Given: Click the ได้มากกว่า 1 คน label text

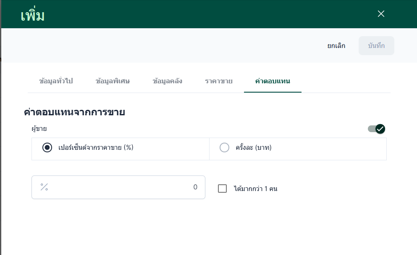Looking at the screenshot, I should pyautogui.click(x=255, y=189).
